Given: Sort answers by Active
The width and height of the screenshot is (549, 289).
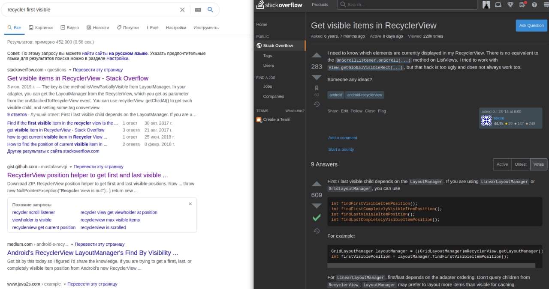Looking at the screenshot, I should (x=502, y=164).
